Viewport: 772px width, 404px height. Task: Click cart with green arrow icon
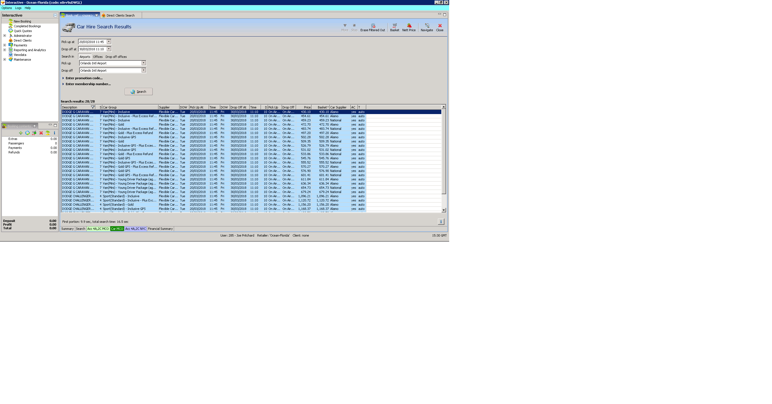coord(34,133)
